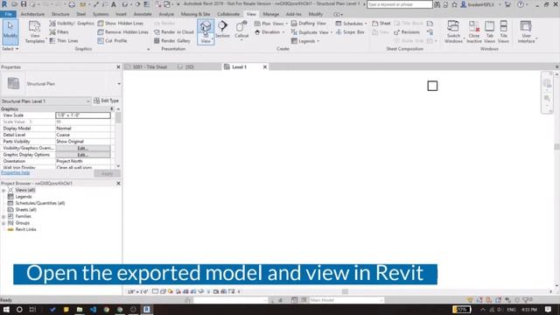
Task: Click the View Scale value field
Action: click(83, 115)
